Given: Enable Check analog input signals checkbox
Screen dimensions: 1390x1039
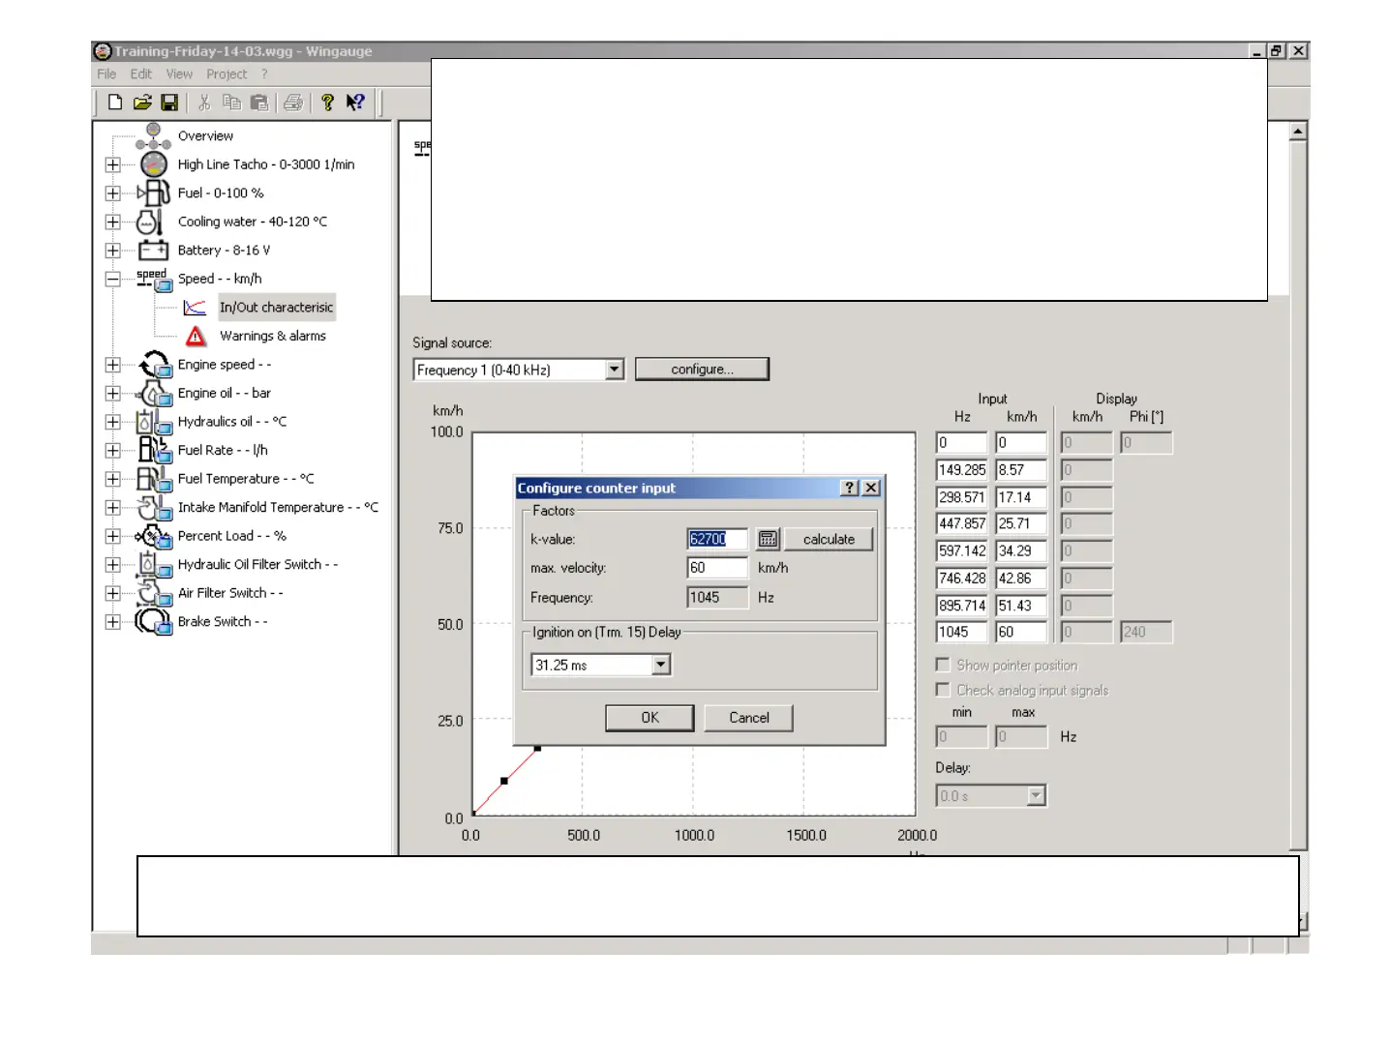Looking at the screenshot, I should (x=943, y=690).
